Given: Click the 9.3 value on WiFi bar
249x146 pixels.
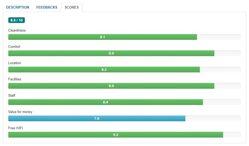Looking at the screenshot, I should pos(115,135).
